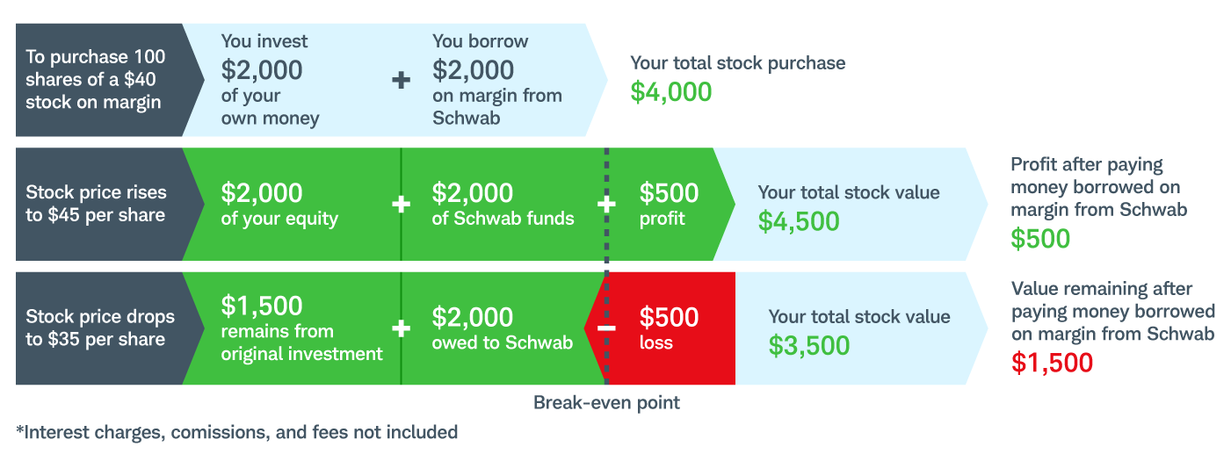Screen dimensions: 1231x454
Task: Click the plus sign after '$2,000 of your equity'
Action: coord(401,204)
